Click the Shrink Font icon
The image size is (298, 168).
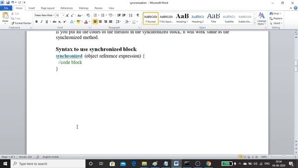point(72,15)
